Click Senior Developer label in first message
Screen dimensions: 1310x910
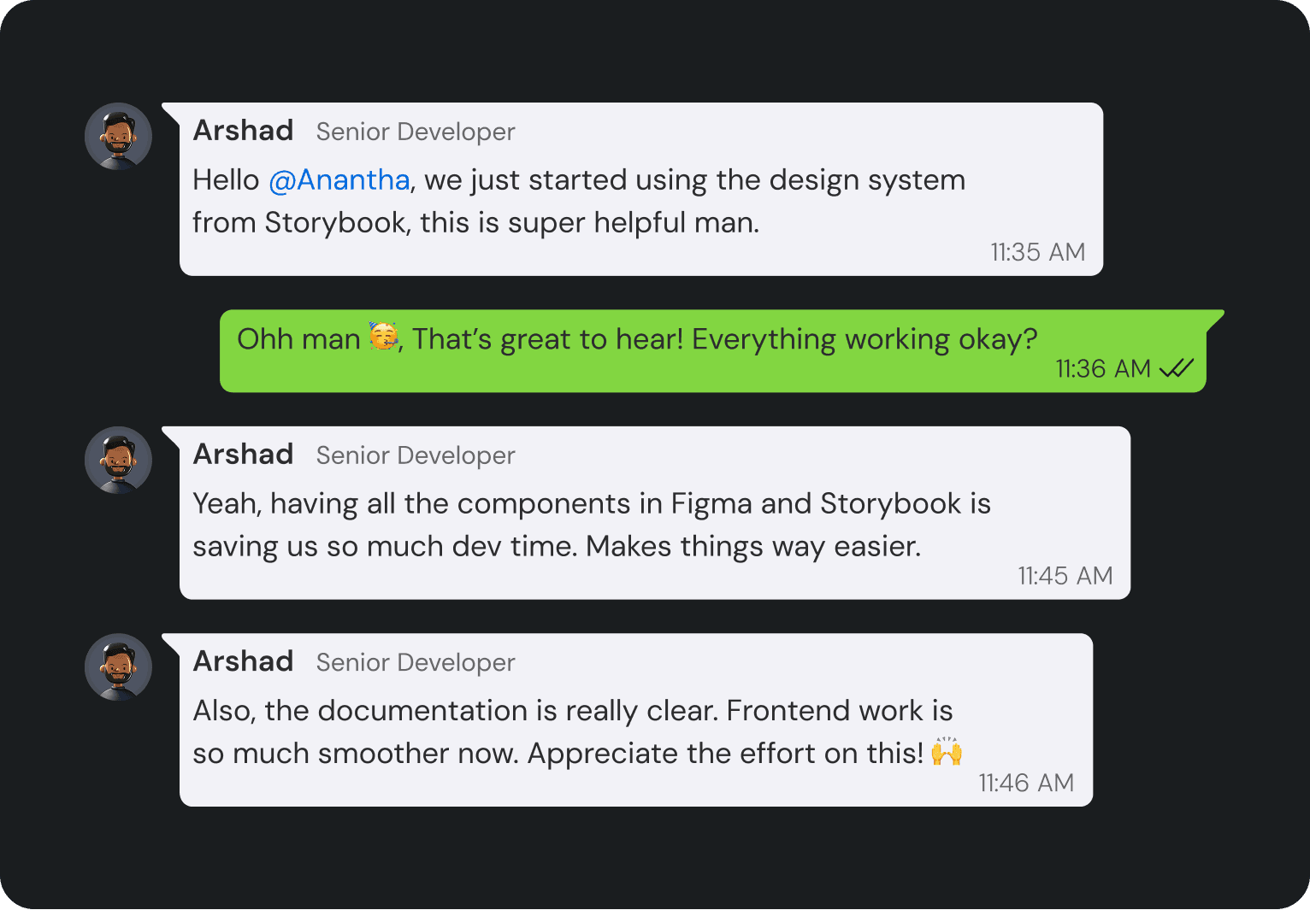tap(416, 132)
